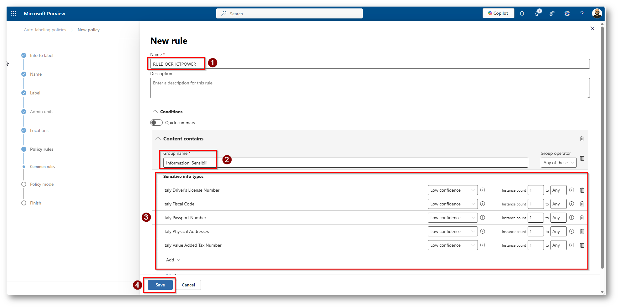
Task: Open the settings gear icon
Action: click(567, 13)
